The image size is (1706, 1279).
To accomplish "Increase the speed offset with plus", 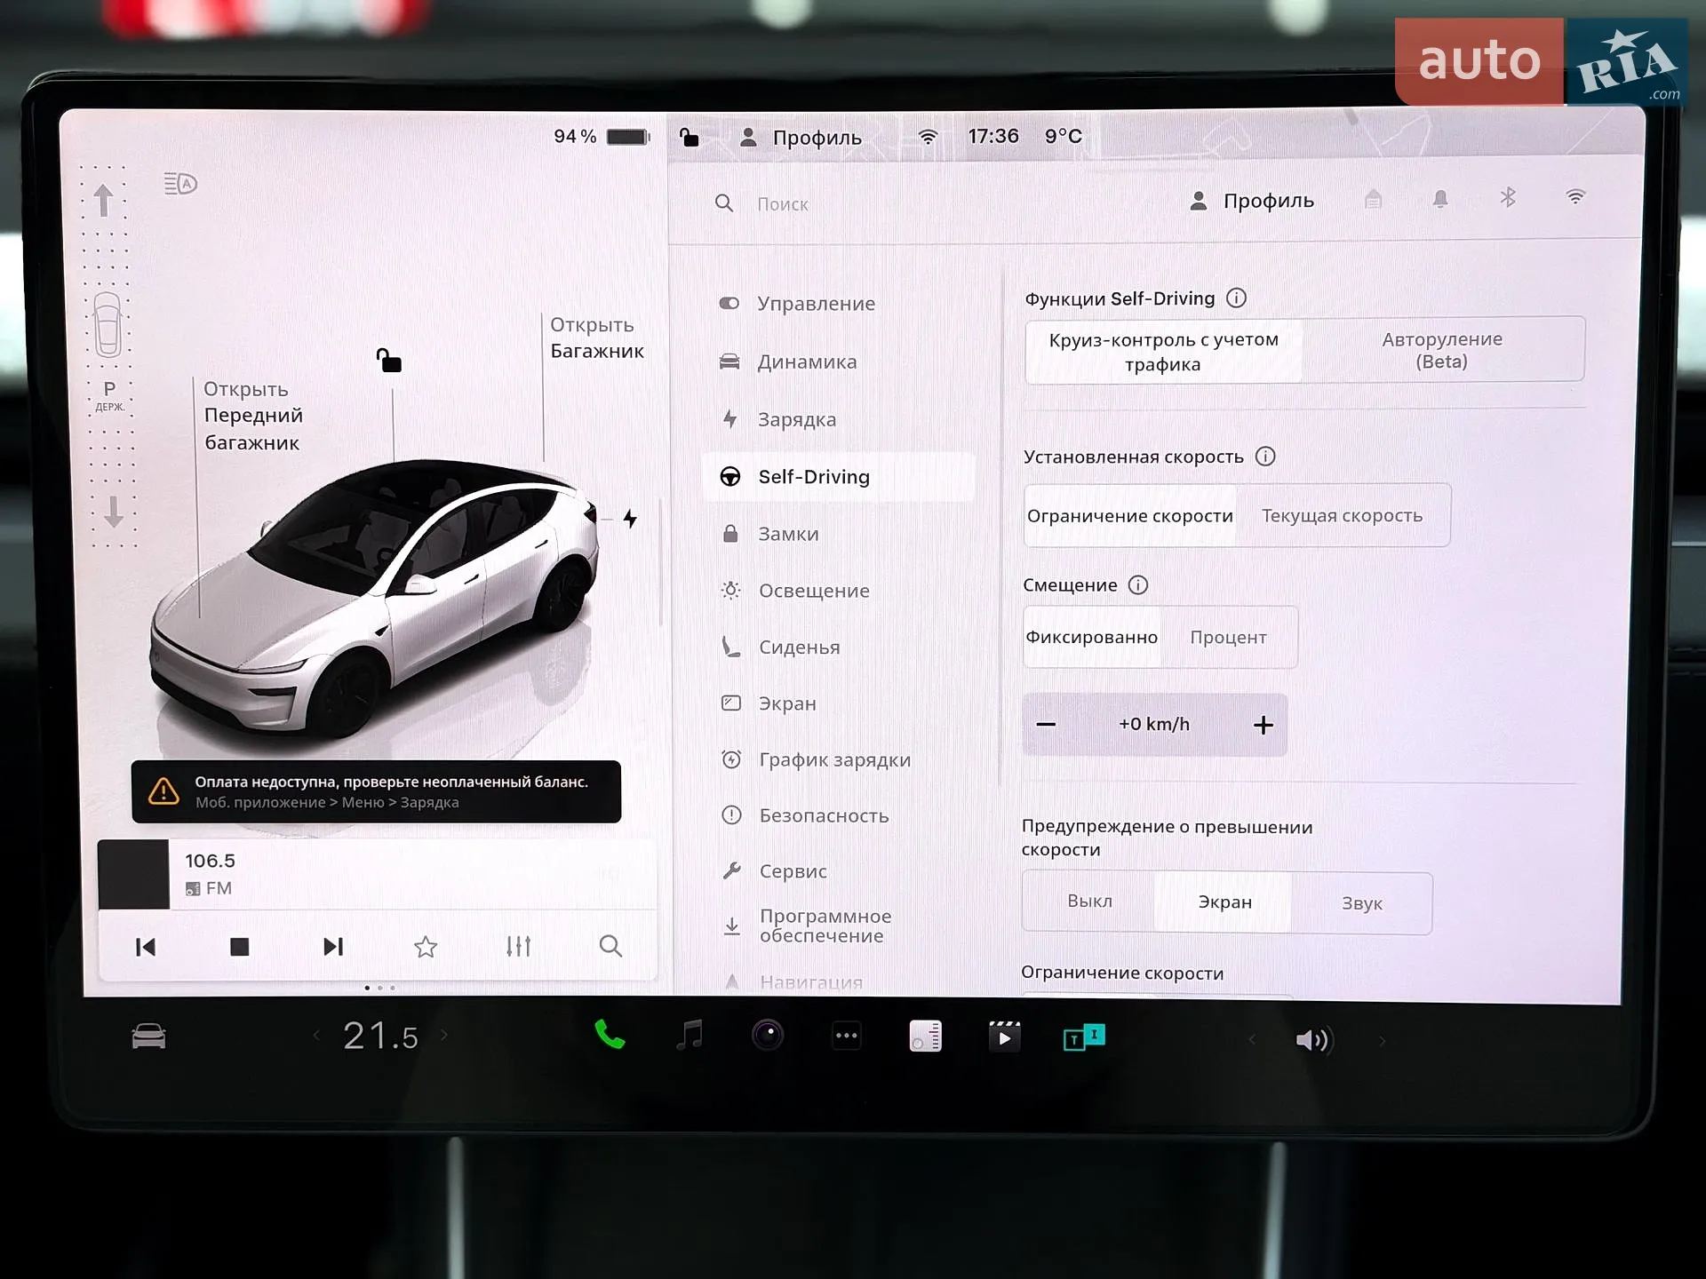I will click(x=1263, y=726).
